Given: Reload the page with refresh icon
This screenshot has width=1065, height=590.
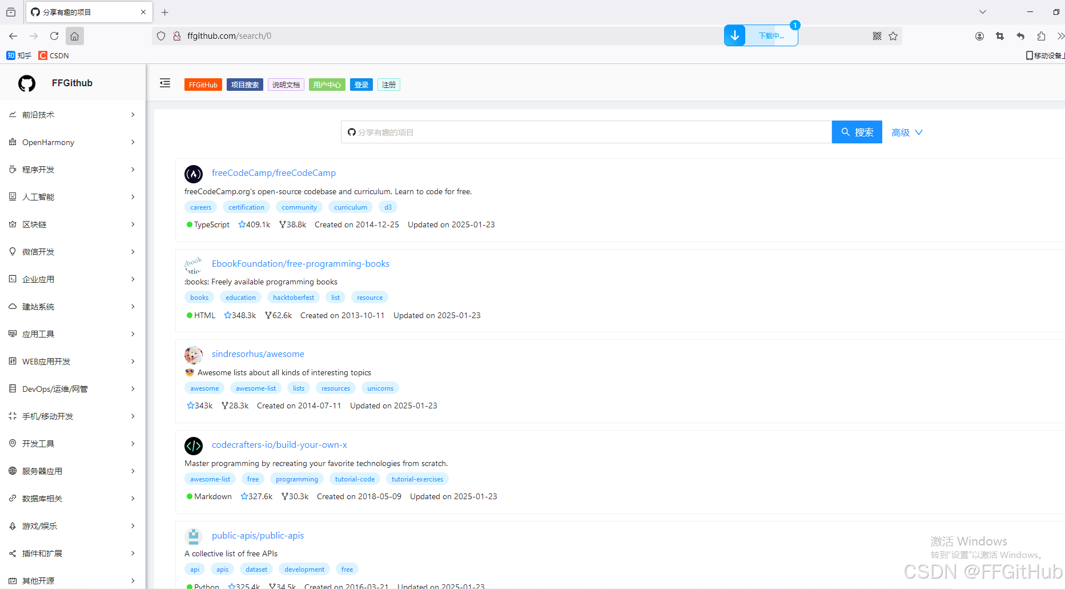Looking at the screenshot, I should [x=54, y=36].
